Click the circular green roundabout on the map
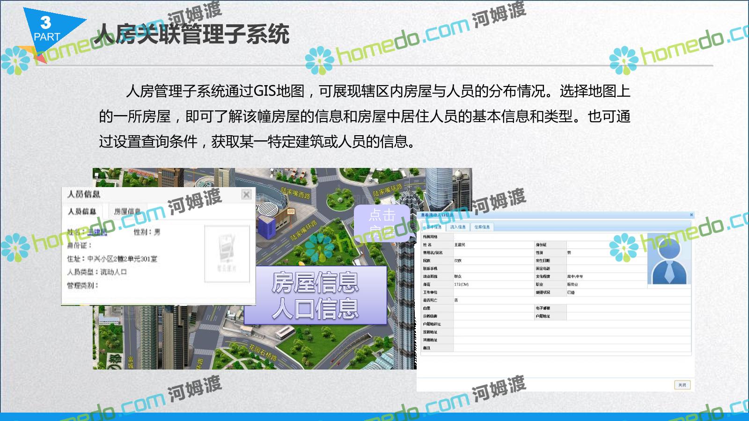The image size is (749, 421). click(x=340, y=199)
